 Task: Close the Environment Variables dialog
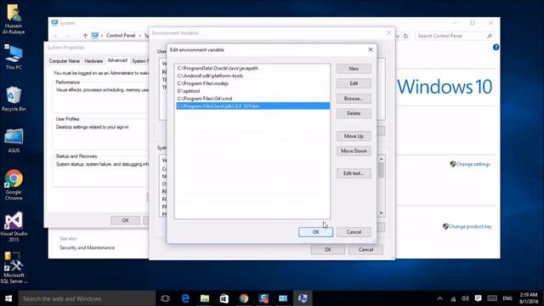point(389,33)
